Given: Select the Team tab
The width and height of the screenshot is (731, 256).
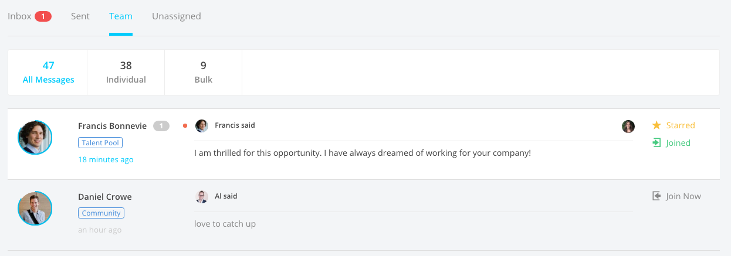Looking at the screenshot, I should [x=121, y=16].
